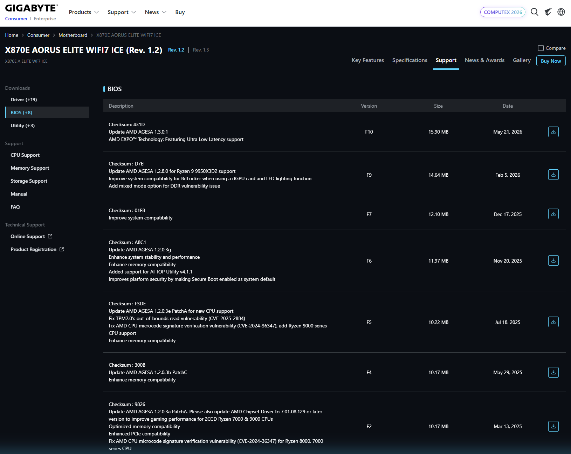Switch to Rev. 1.3 revision
Viewport: 571px width, 454px height.
coord(201,50)
